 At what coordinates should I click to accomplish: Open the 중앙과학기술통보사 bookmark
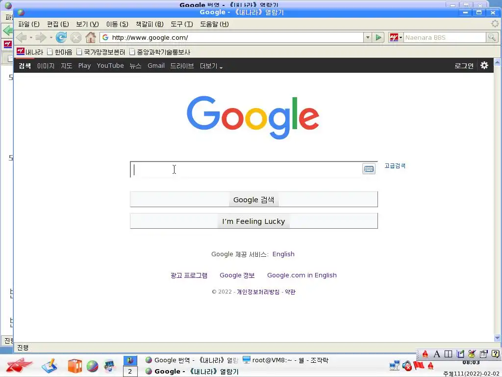point(160,52)
